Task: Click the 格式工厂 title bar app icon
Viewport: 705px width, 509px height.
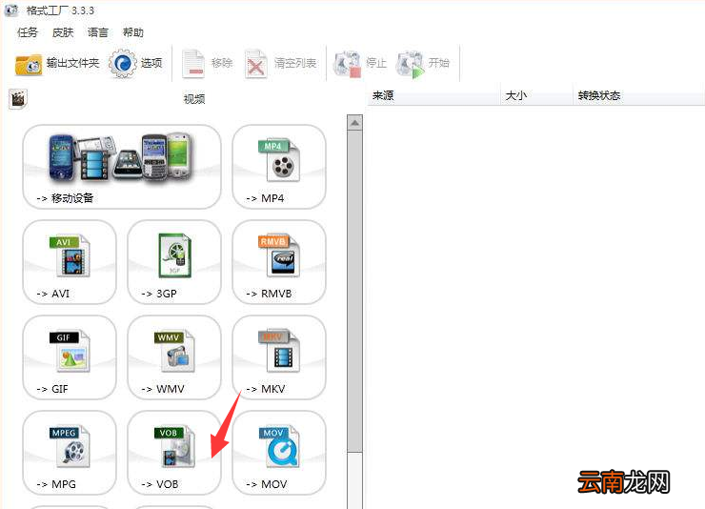Action: click(11, 10)
